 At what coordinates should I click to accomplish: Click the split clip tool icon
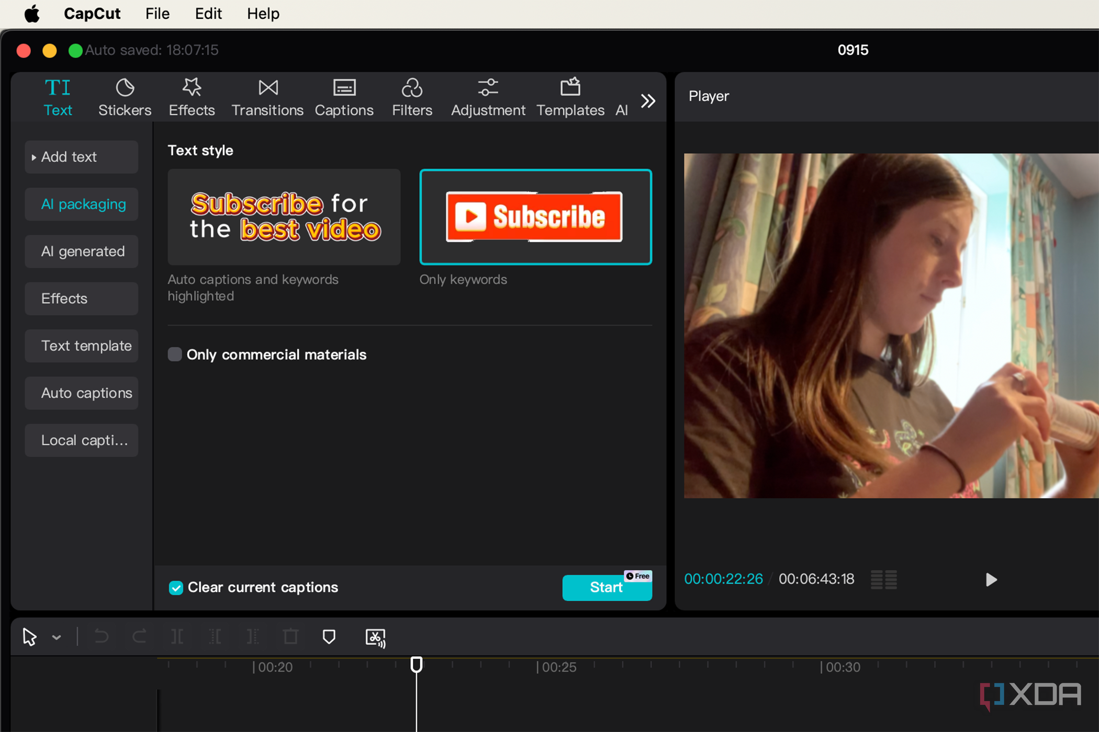(177, 636)
